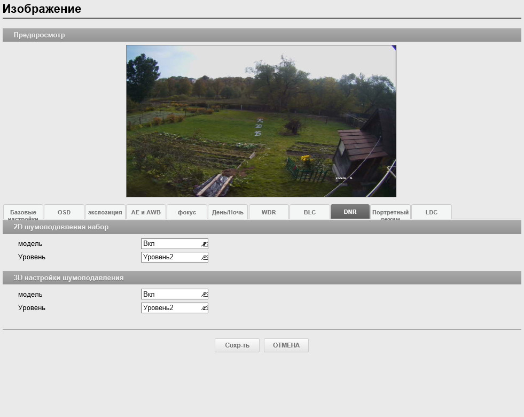Click the Изображение page title
Viewport: 524px width, 417px height.
[42, 9]
